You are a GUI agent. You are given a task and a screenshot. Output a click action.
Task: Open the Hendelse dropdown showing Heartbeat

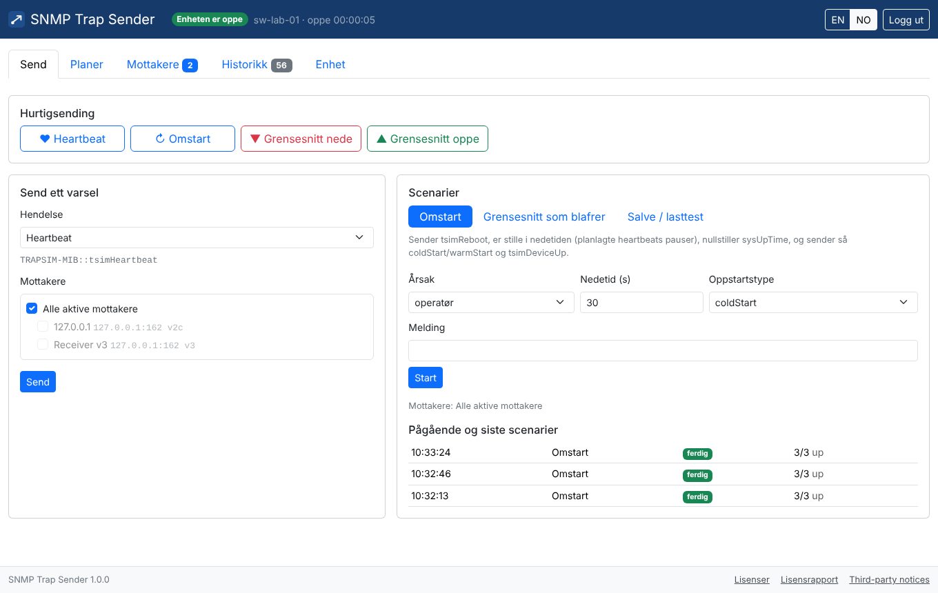point(197,237)
